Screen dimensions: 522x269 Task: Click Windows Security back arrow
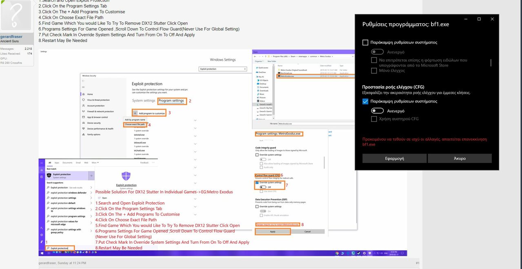pos(84,81)
